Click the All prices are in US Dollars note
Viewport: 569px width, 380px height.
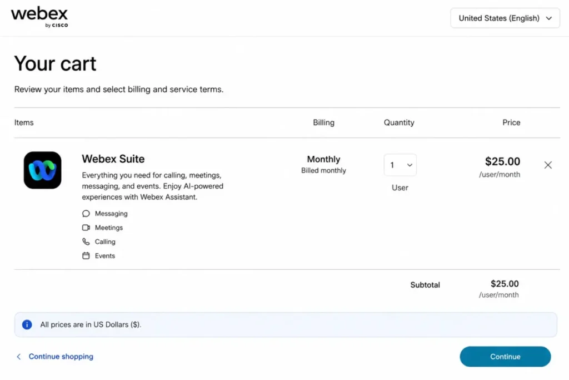[91, 324]
